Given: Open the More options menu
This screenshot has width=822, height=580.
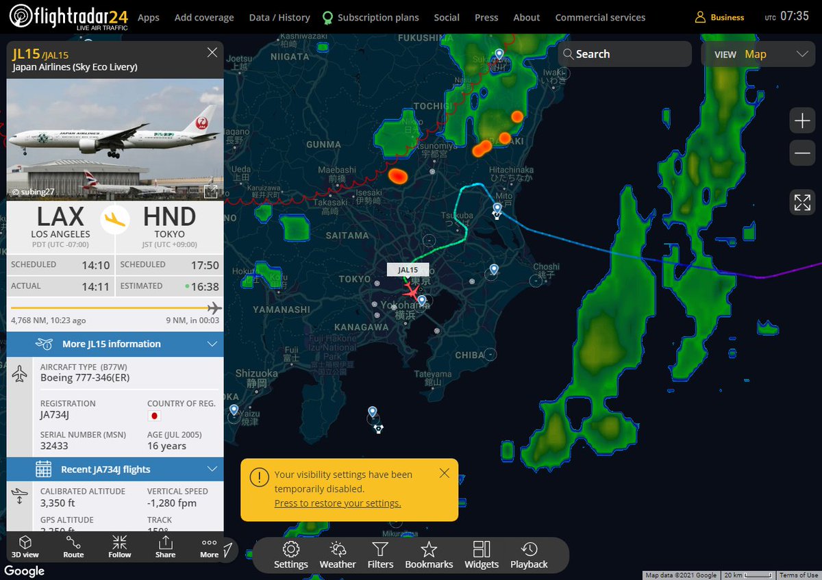Looking at the screenshot, I should [210, 547].
